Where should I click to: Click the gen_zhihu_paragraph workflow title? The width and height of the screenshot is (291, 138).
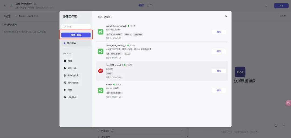click(116, 26)
